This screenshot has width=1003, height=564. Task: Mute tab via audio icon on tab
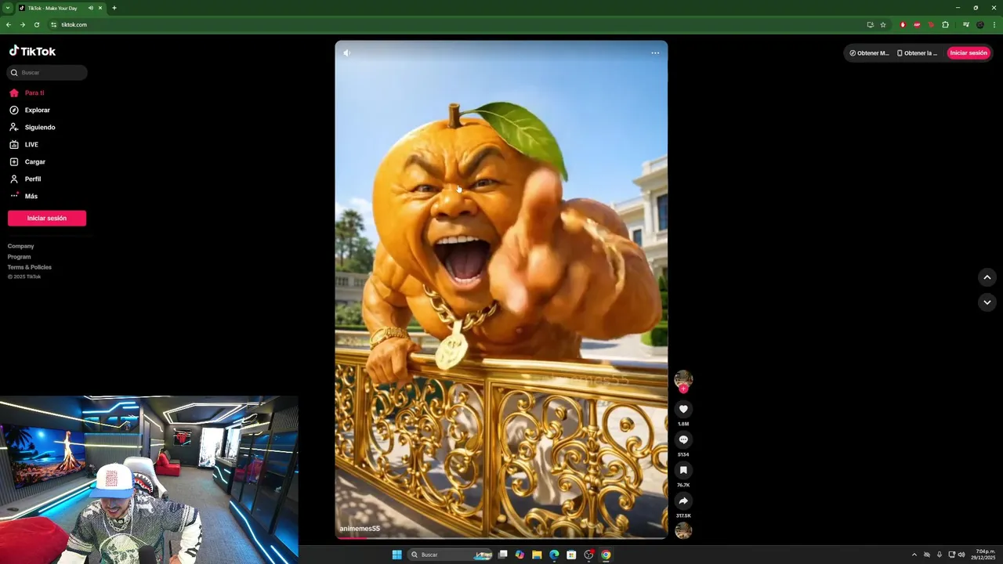90,8
